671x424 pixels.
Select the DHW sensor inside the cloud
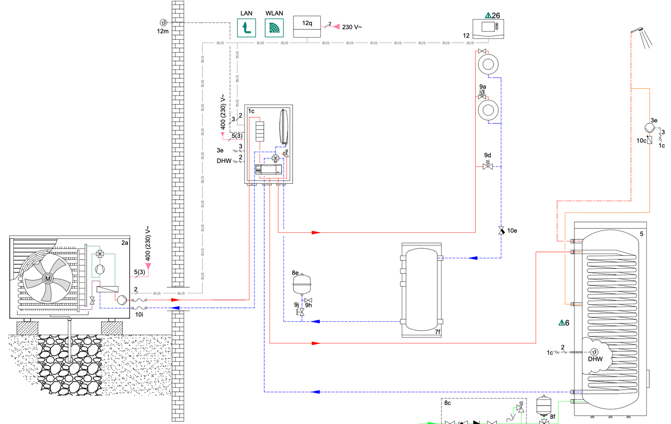click(594, 352)
